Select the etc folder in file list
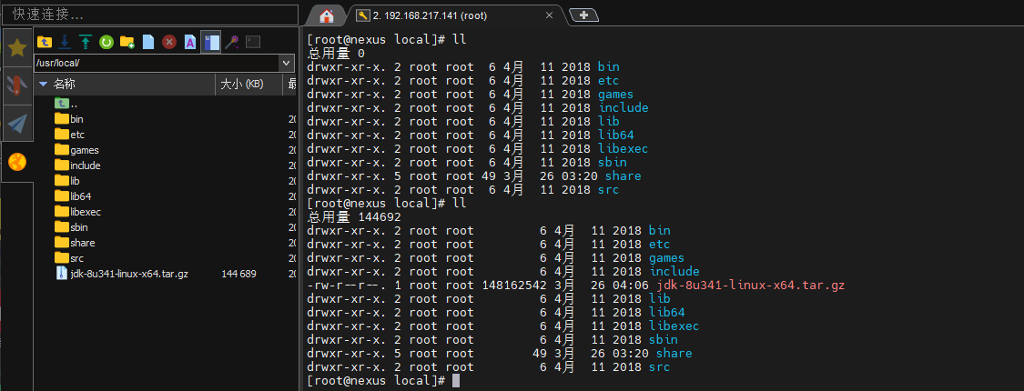 (x=68, y=135)
